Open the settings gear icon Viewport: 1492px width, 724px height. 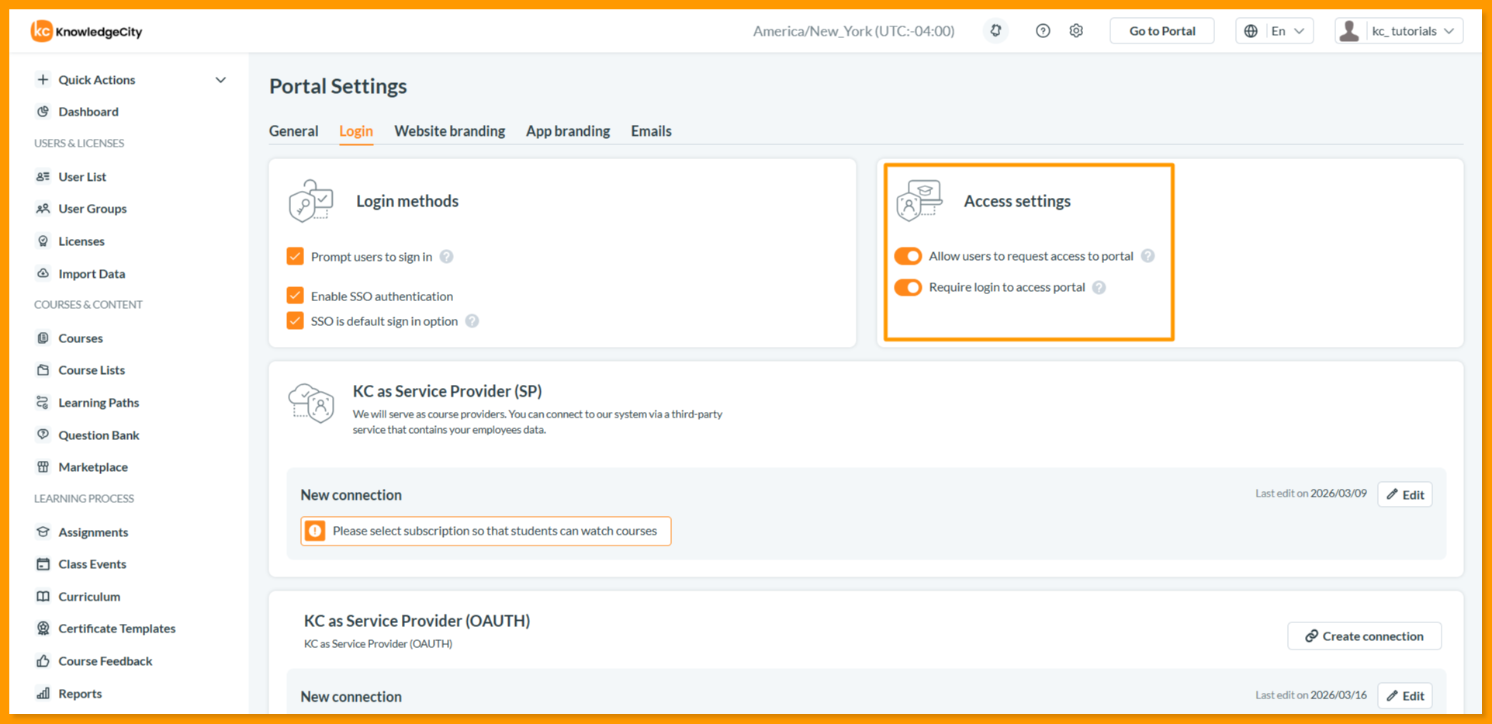[1076, 31]
